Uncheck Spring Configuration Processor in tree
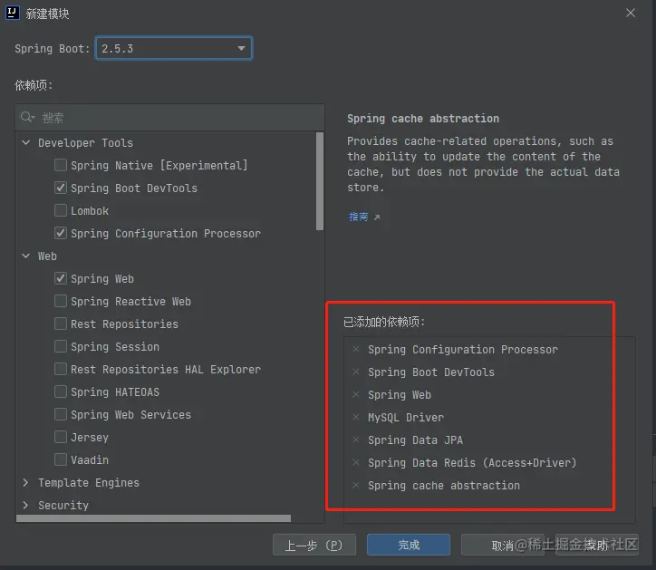The width and height of the screenshot is (656, 570). pyautogui.click(x=61, y=233)
